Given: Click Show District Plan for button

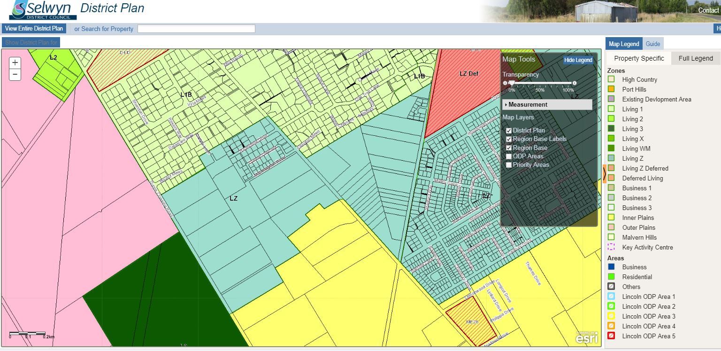Looking at the screenshot, I should (31, 42).
